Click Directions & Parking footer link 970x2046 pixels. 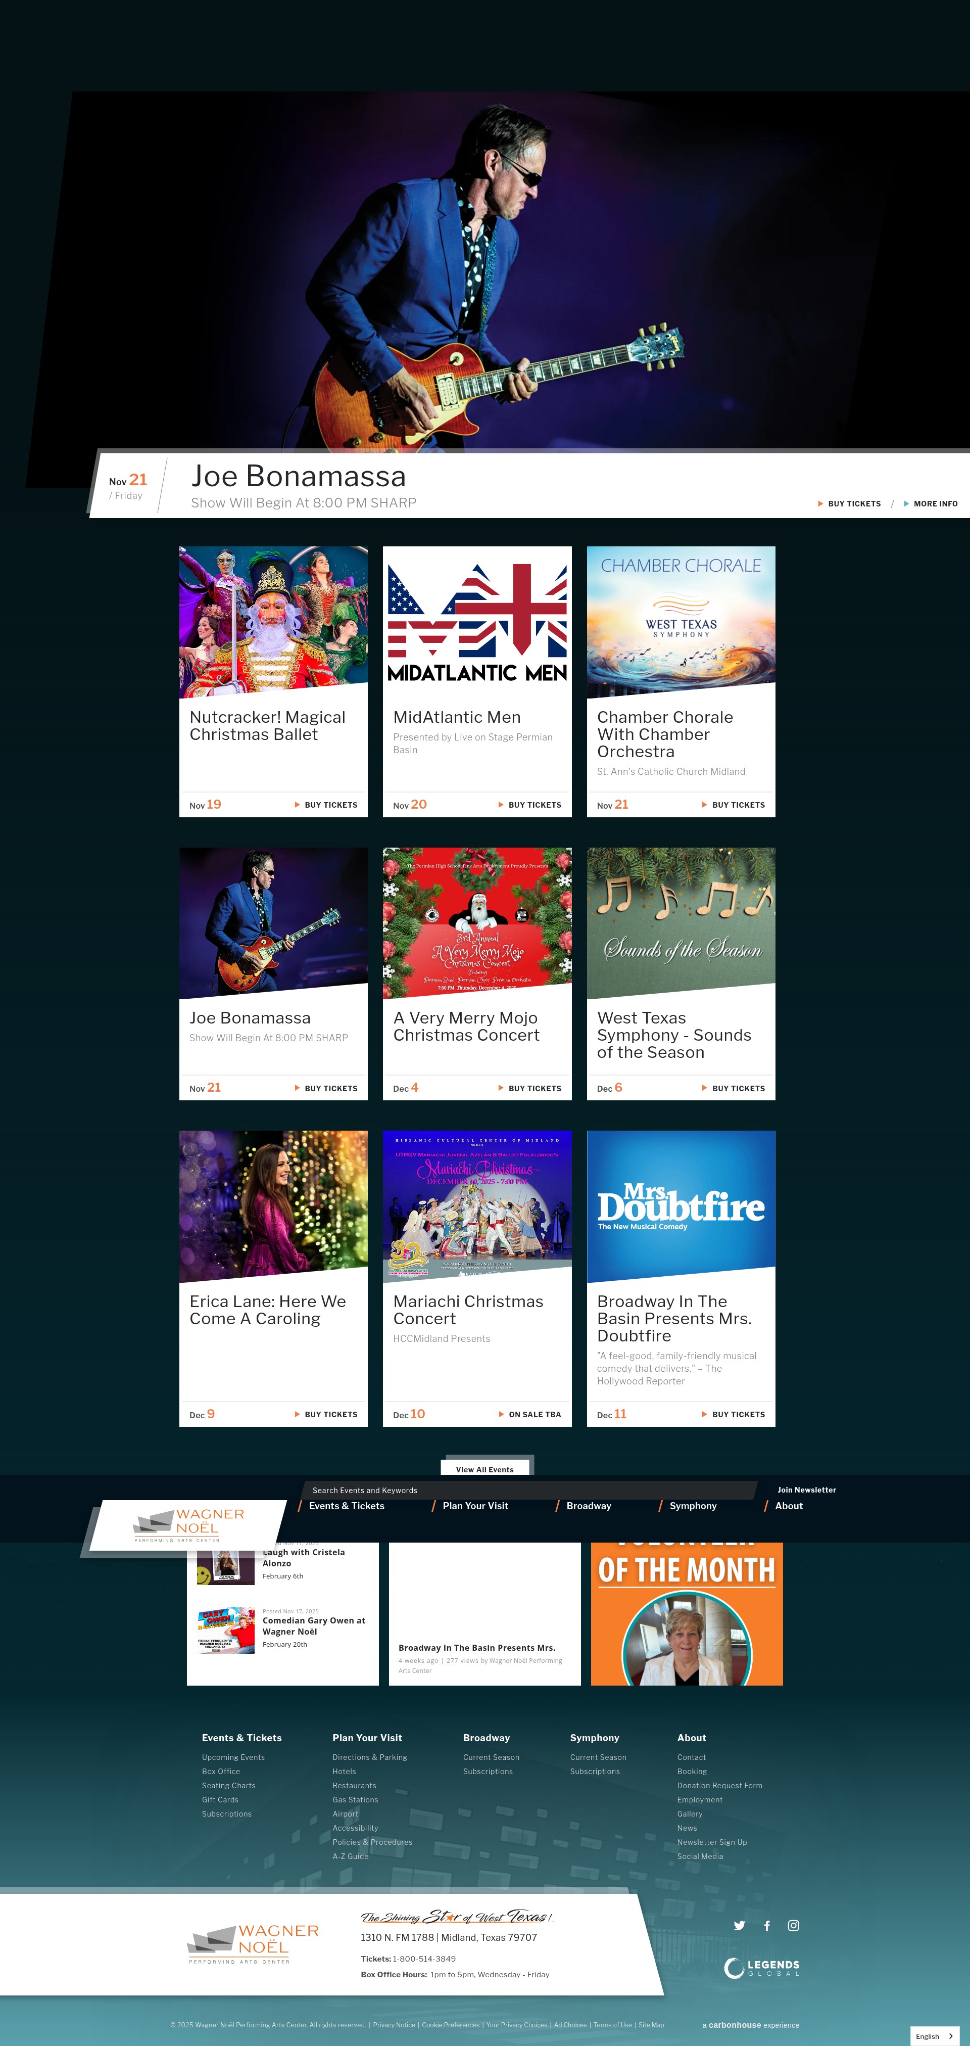(x=370, y=1757)
